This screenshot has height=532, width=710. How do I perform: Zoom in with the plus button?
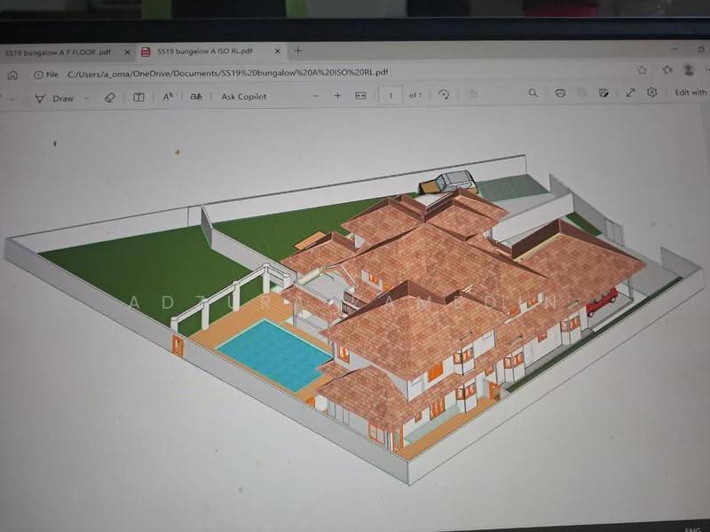337,96
